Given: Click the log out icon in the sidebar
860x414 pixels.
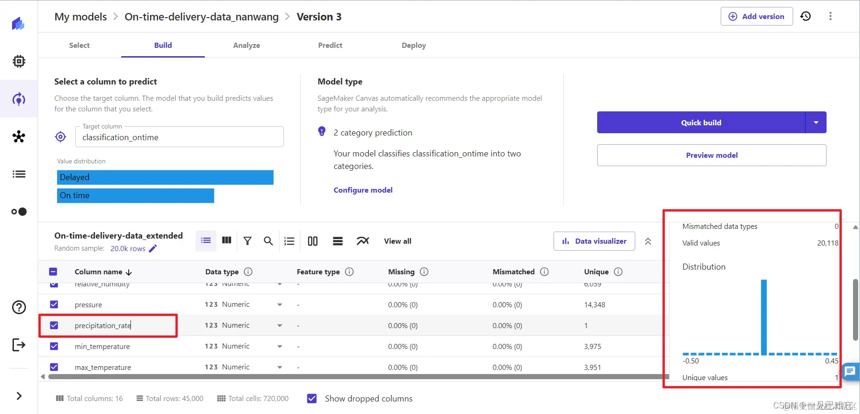Looking at the screenshot, I should click(x=19, y=345).
